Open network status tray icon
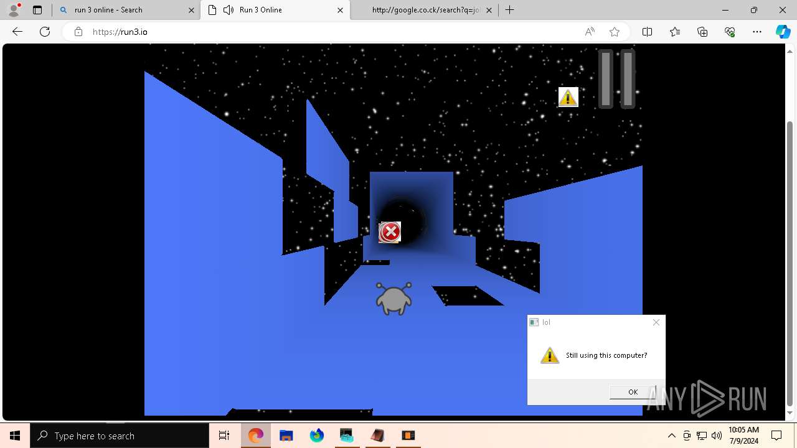 coord(702,436)
